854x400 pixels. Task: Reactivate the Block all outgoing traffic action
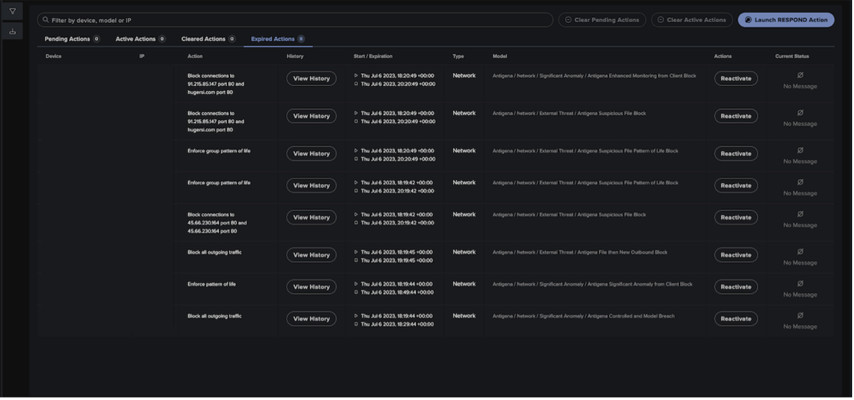[x=736, y=255]
